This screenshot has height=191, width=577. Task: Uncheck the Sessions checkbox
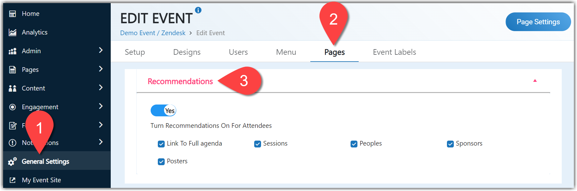tap(258, 144)
